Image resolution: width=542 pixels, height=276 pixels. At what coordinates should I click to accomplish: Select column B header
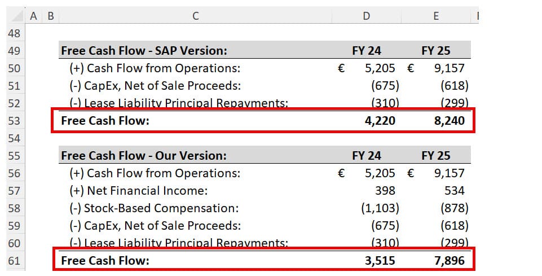pyautogui.click(x=50, y=16)
